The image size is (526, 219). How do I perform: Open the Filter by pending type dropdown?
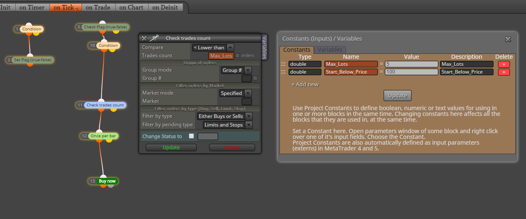(227, 125)
